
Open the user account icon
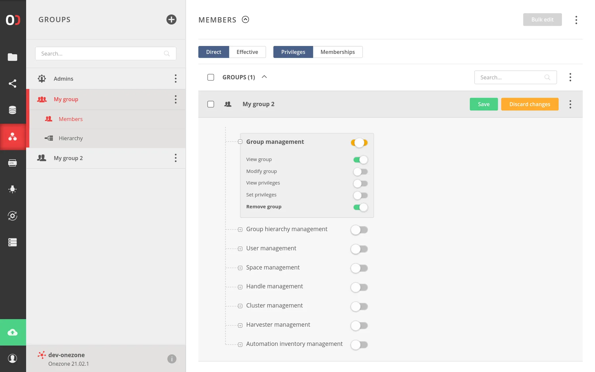click(13, 358)
